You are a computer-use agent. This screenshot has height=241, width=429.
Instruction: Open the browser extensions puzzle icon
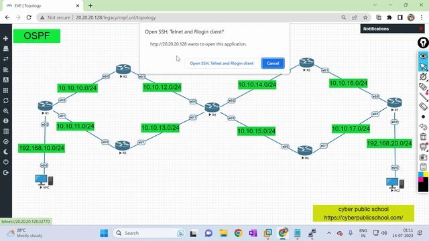(x=389, y=17)
